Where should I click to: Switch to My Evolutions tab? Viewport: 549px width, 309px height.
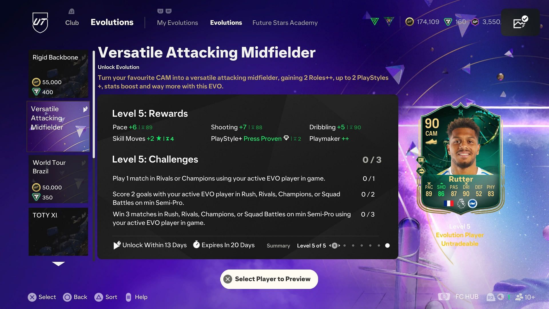pos(177,23)
